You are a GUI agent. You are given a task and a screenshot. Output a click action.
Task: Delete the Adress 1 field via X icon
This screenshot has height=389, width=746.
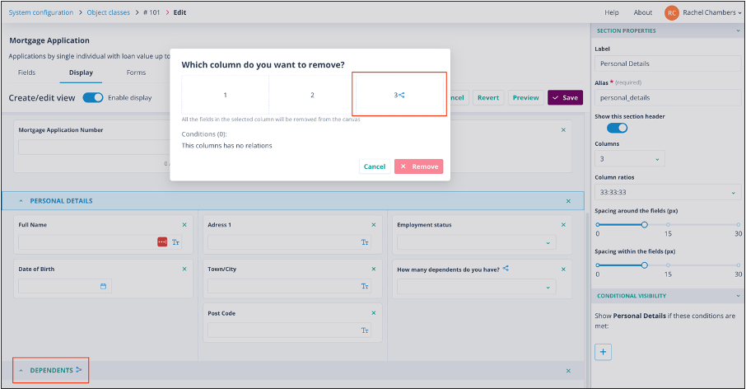(x=374, y=225)
